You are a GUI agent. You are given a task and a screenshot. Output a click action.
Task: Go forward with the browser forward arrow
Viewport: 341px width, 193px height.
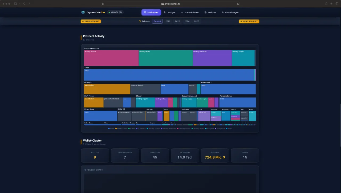(29, 4)
